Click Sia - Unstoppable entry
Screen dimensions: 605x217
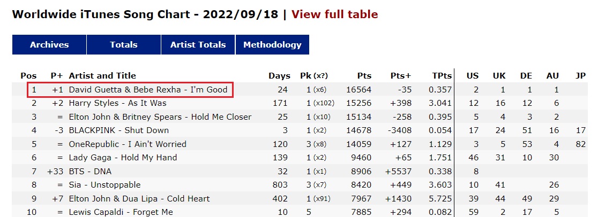104,185
